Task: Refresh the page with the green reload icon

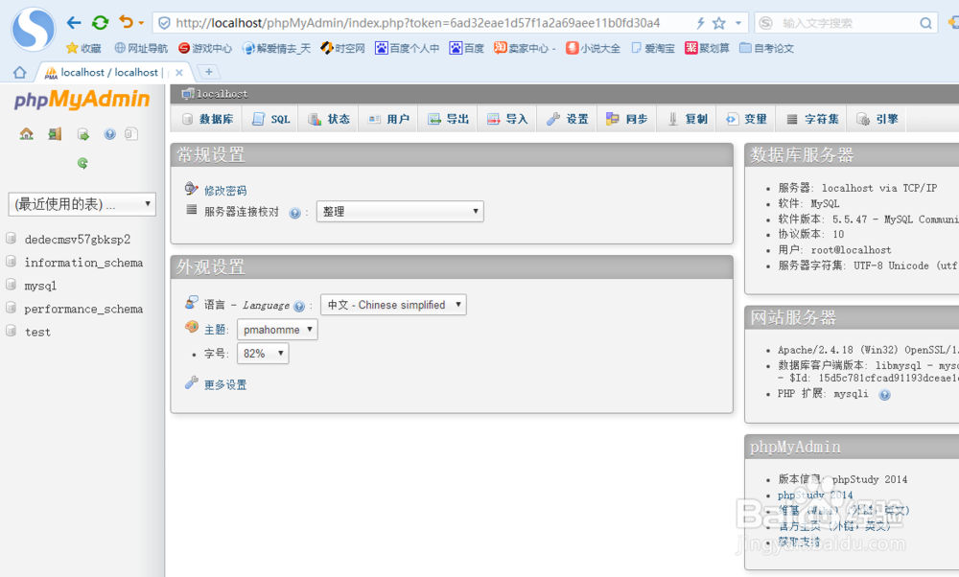Action: click(100, 23)
